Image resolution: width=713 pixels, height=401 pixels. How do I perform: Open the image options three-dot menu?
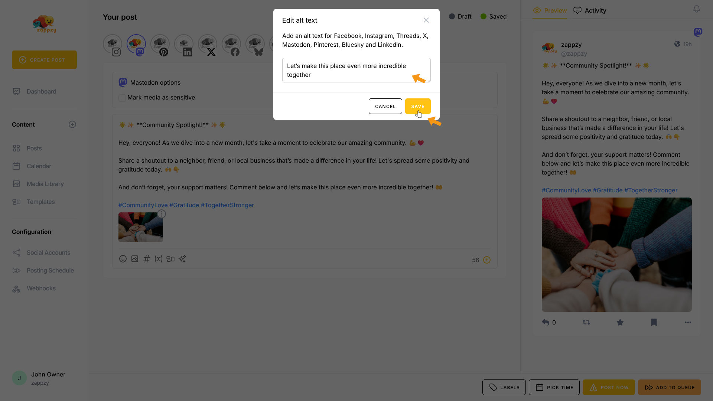[x=162, y=214]
